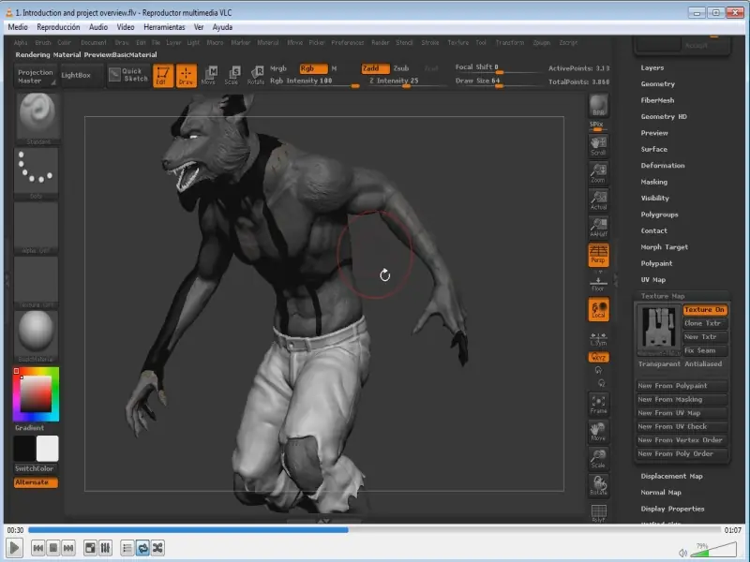Viewport: 750px width, 562px height.
Task: Pick a color in the color picker square
Action: (36, 393)
